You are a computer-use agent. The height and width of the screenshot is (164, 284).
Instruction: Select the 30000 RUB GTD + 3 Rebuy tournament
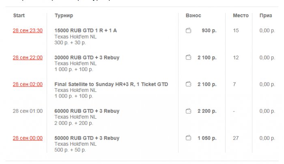(87, 58)
